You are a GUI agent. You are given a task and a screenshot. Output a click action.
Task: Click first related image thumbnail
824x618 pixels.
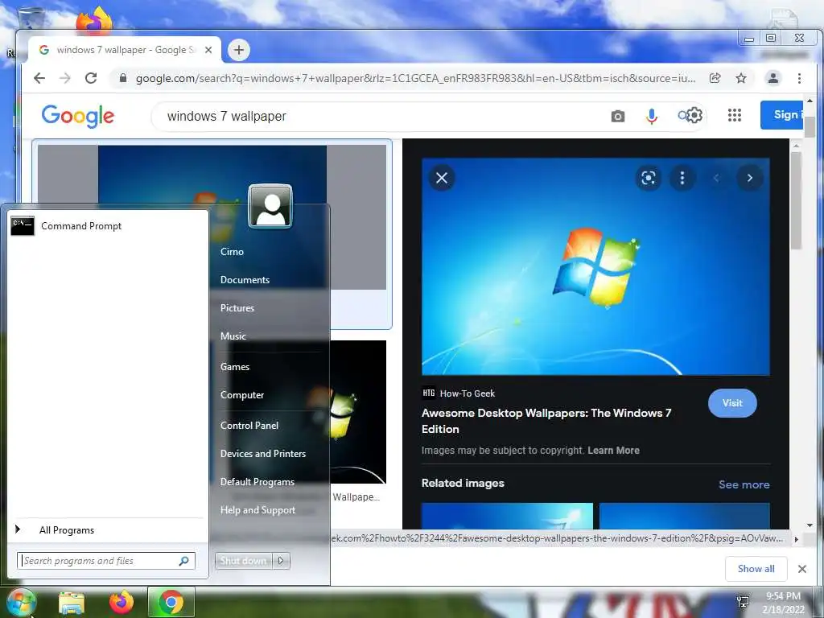tap(507, 516)
